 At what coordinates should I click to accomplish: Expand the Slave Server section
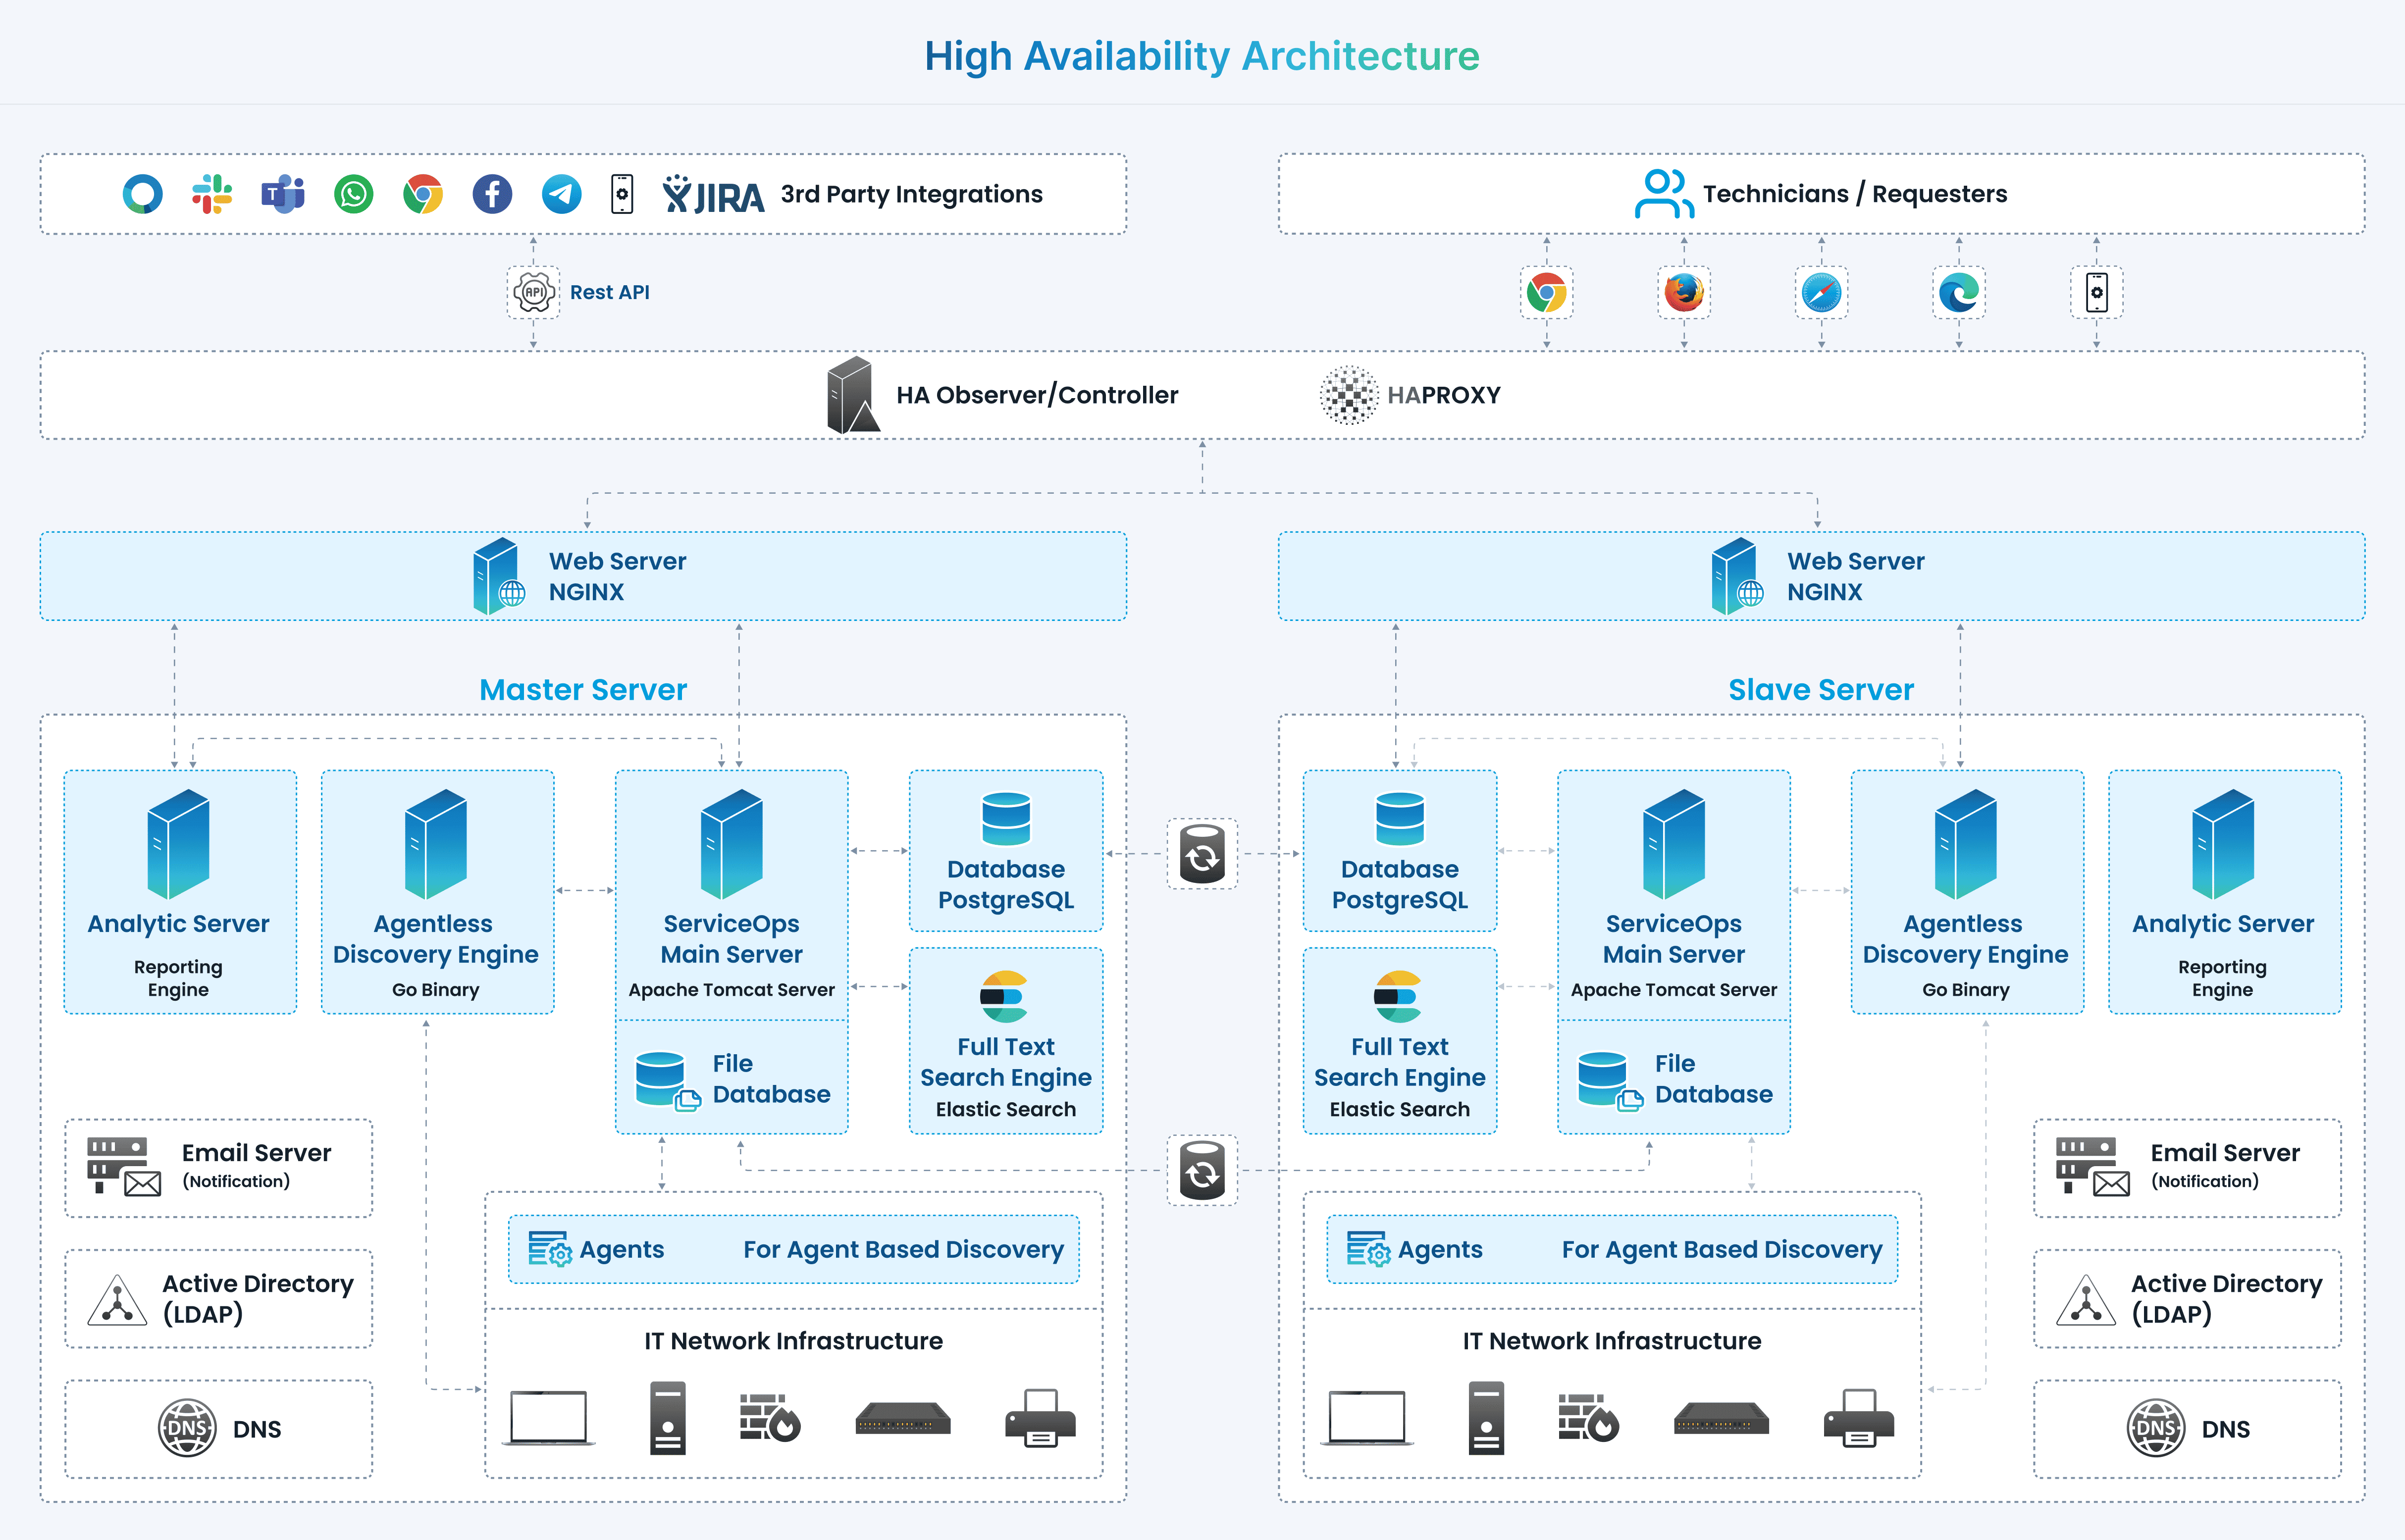pyautogui.click(x=1821, y=689)
